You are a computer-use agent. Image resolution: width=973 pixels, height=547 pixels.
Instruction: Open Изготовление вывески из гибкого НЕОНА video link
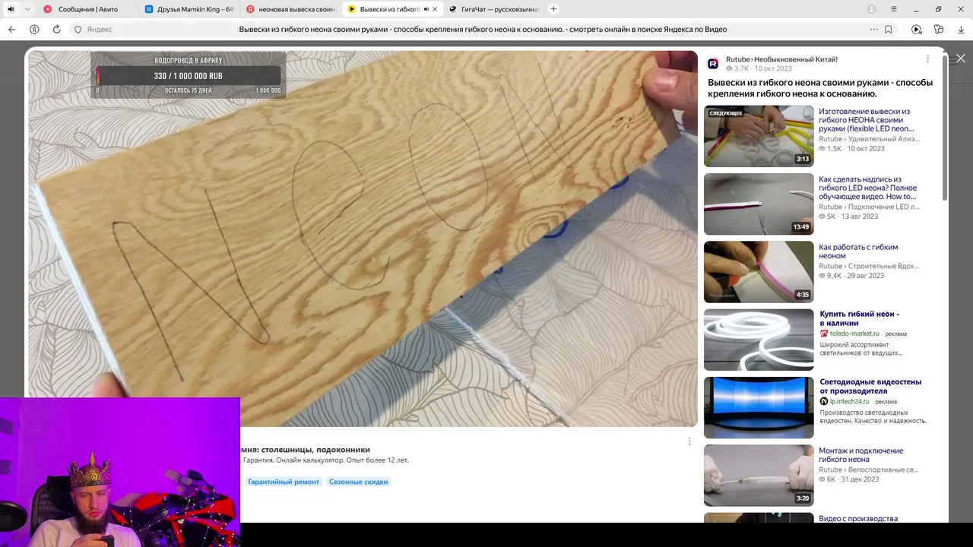point(867,120)
